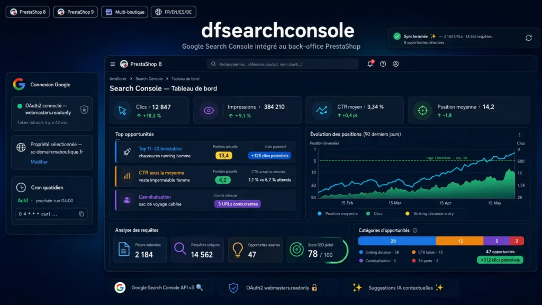Click the Tableau de bord breadcrumb item

pos(185,79)
